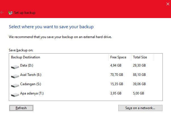171x130 pixels.
Task: Open Save on a network option
Action: coord(140,108)
